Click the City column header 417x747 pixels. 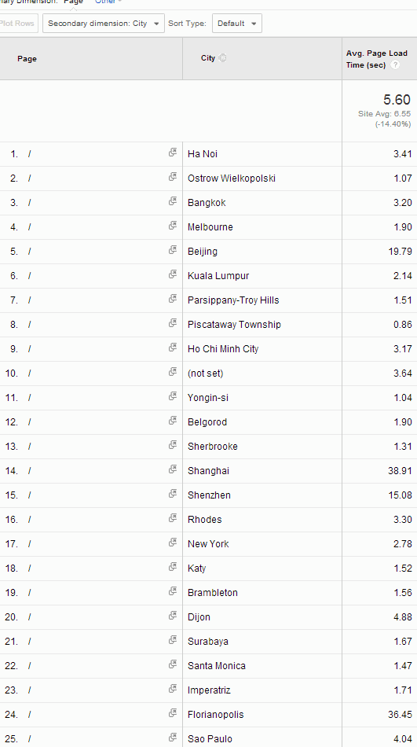(208, 58)
